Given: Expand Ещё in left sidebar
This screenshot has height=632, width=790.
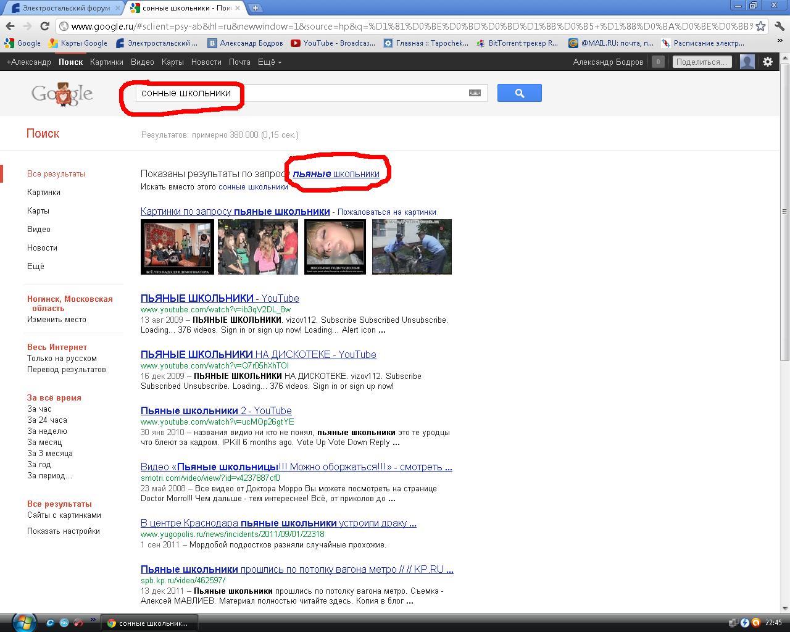Looking at the screenshot, I should pos(36,266).
